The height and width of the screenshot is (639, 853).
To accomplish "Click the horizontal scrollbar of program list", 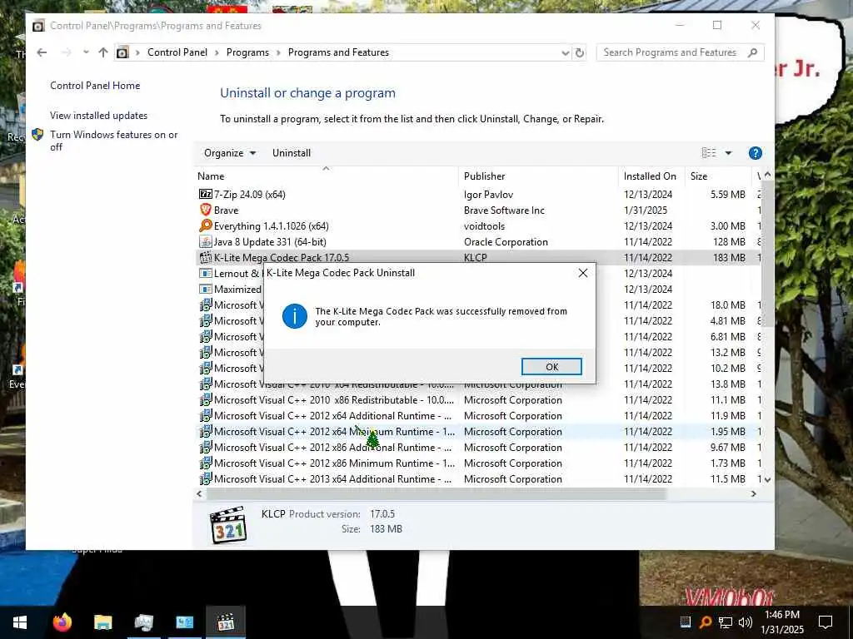I will (x=436, y=494).
